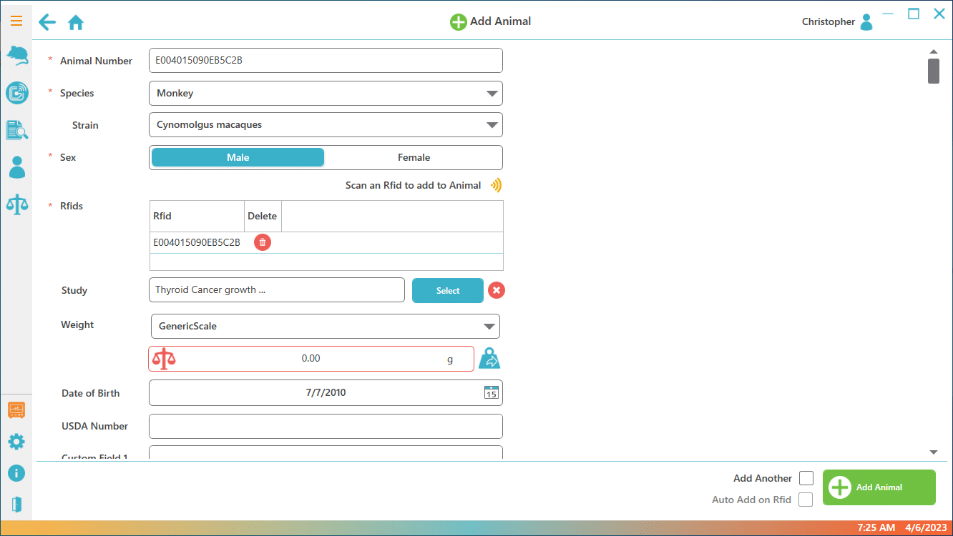Open the settings gear in sidebar
The height and width of the screenshot is (536, 953).
tap(16, 442)
